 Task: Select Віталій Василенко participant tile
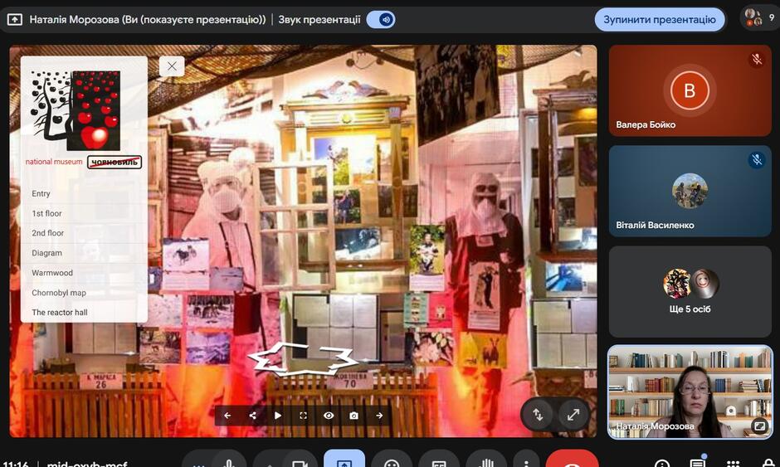[x=690, y=191]
